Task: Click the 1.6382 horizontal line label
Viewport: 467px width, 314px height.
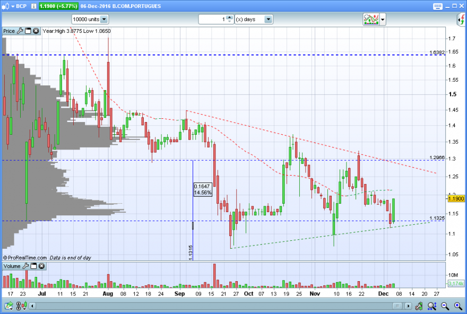Action: coord(437,53)
